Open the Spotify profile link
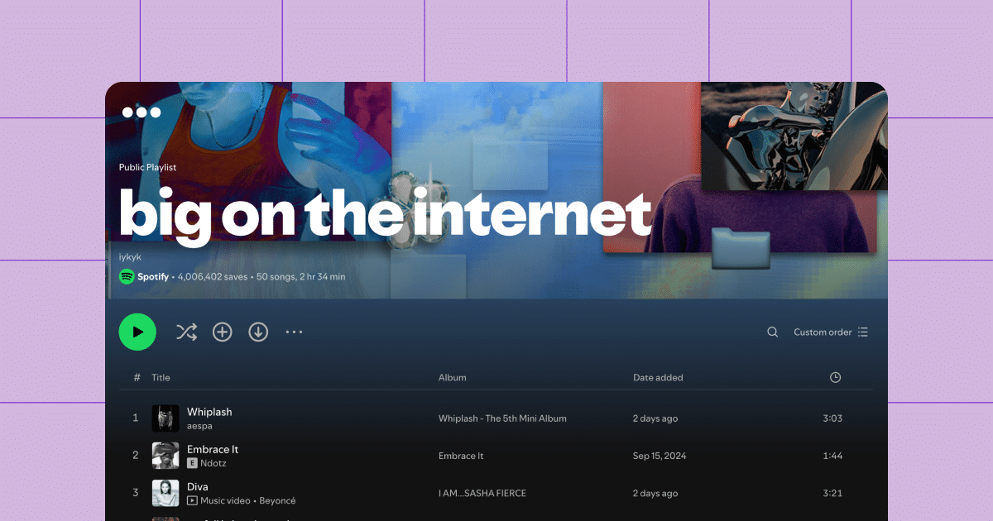The image size is (993, 521). point(153,276)
